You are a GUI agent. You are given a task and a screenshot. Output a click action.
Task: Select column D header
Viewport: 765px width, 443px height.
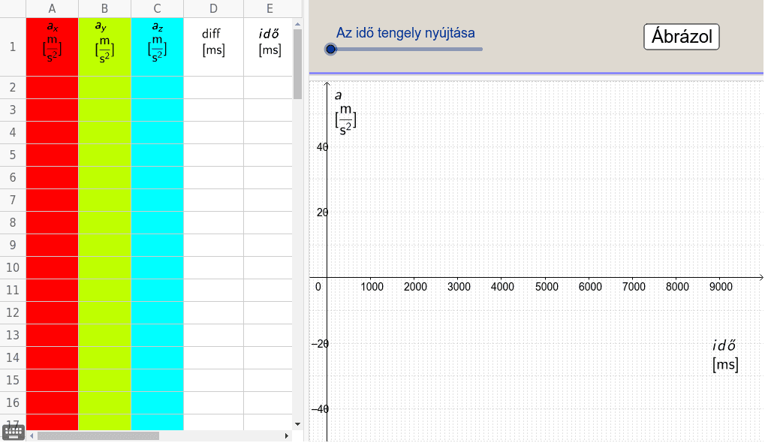click(x=213, y=8)
